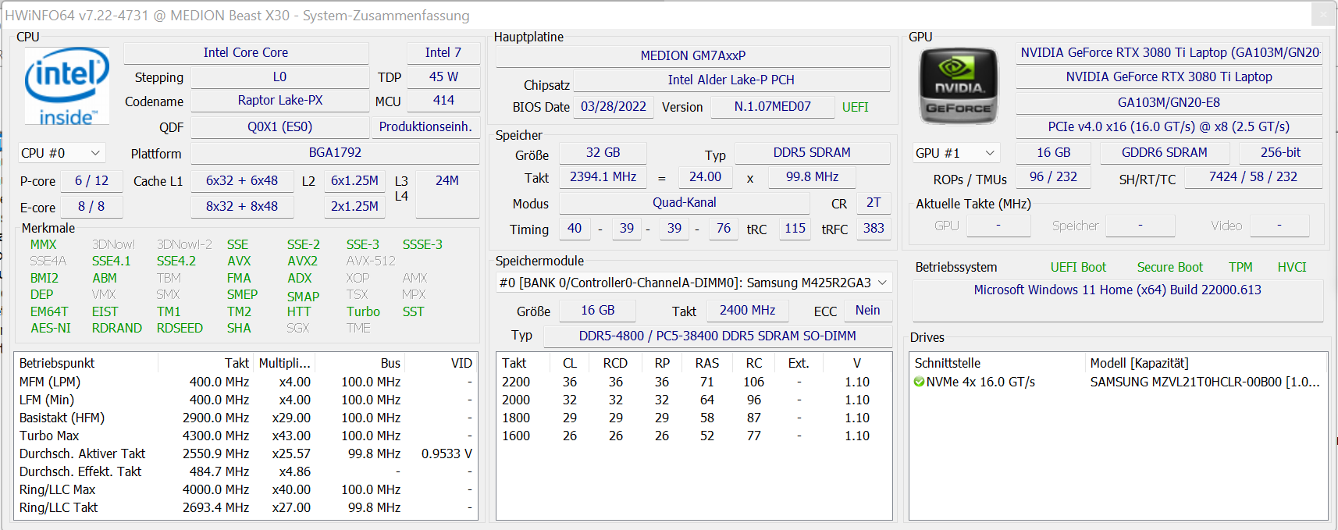Click the GPU name NVIDIA GeForce RTX 3080 Ti Laptop (GA103M/GN20
Viewport: 1338px width, 530px height.
[x=1169, y=52]
